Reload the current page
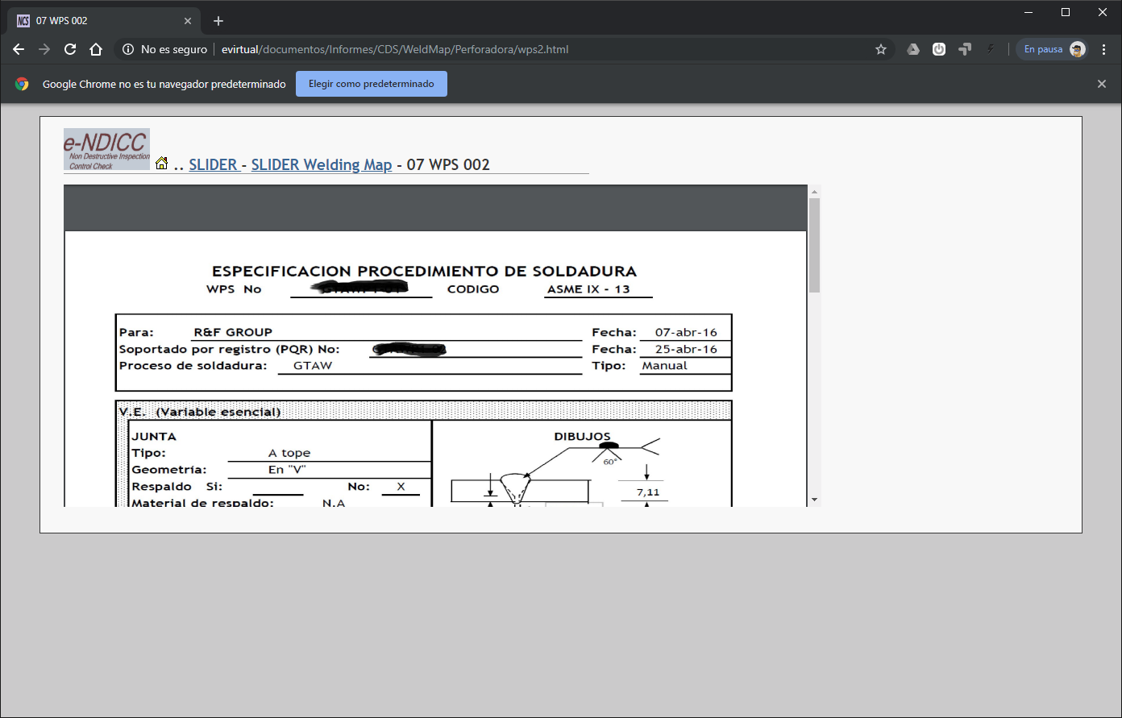 pos(70,49)
